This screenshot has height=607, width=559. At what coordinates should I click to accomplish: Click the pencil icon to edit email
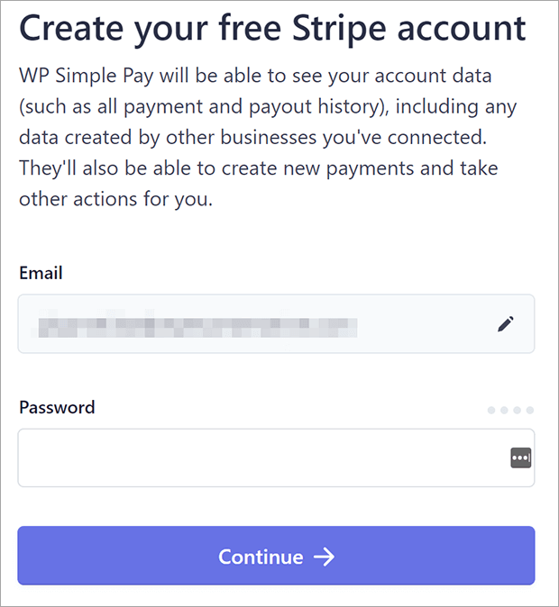pos(506,324)
